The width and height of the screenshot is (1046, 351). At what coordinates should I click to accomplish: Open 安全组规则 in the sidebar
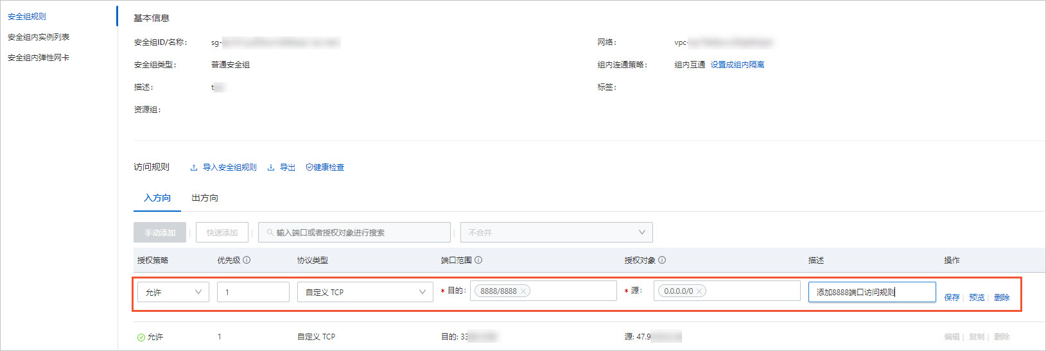click(x=27, y=17)
